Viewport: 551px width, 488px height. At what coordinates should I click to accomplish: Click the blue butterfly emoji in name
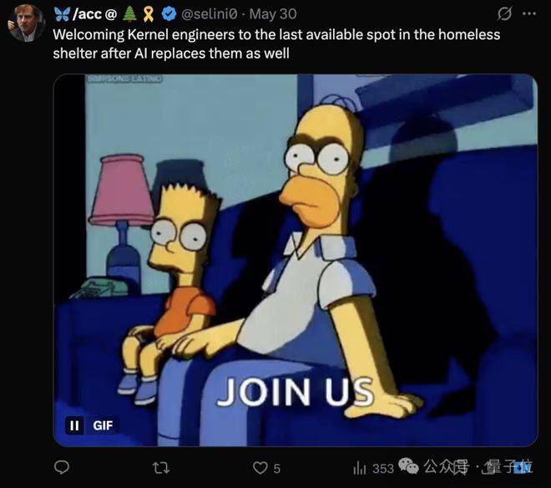(x=62, y=14)
